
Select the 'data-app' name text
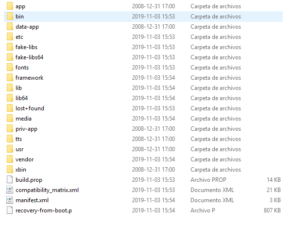click(27, 27)
